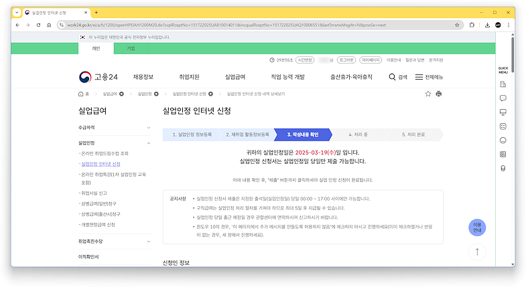Switch to the 기업 tab
The width and height of the screenshot is (526, 287).
tap(131, 49)
